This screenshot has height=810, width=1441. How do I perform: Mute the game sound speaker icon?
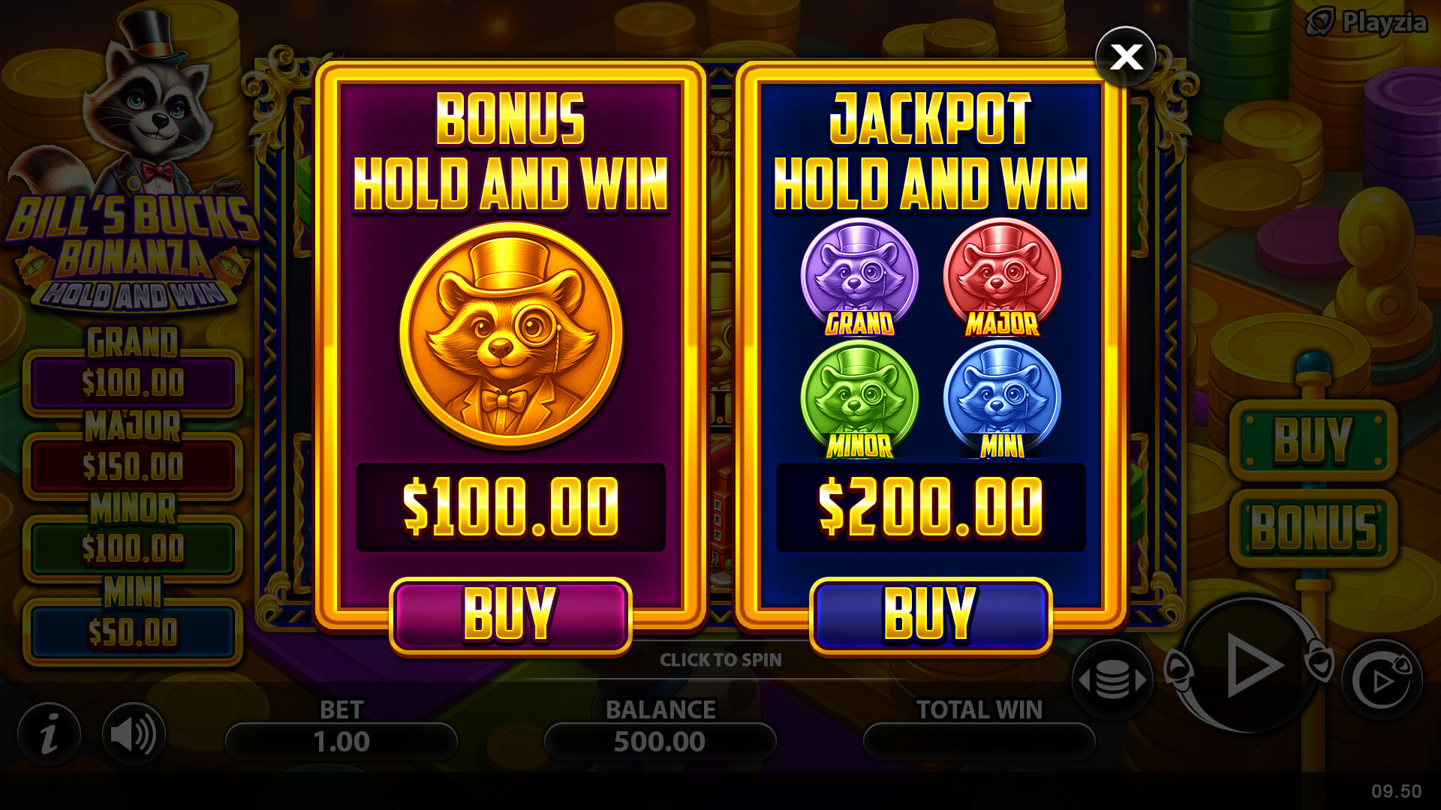(x=134, y=733)
